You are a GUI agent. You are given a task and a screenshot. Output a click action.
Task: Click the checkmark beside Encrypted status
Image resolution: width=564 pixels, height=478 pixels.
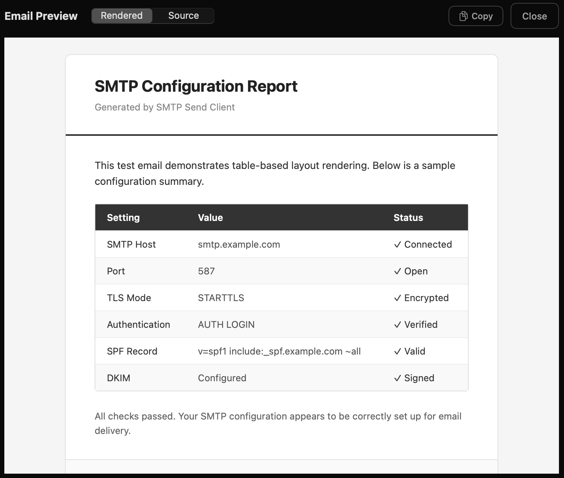398,297
